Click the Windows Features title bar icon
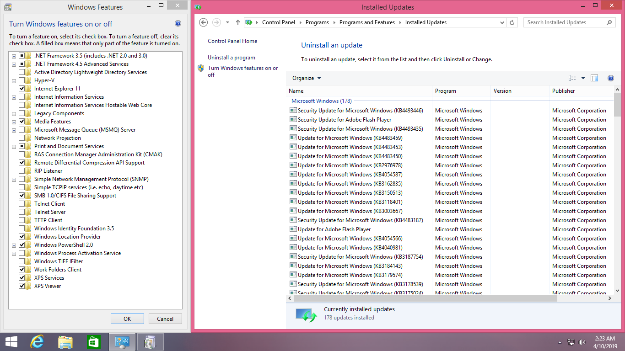625x351 pixels. (8, 7)
